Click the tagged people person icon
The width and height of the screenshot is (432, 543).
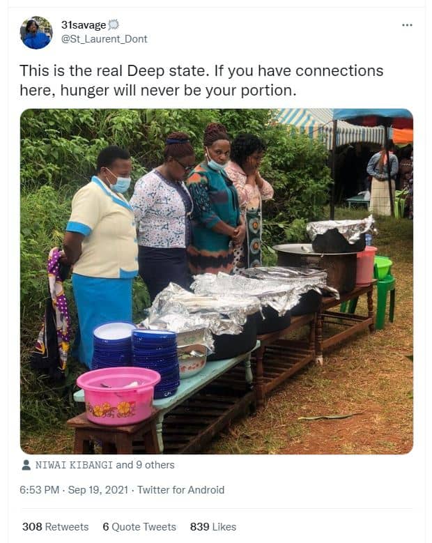click(26, 465)
